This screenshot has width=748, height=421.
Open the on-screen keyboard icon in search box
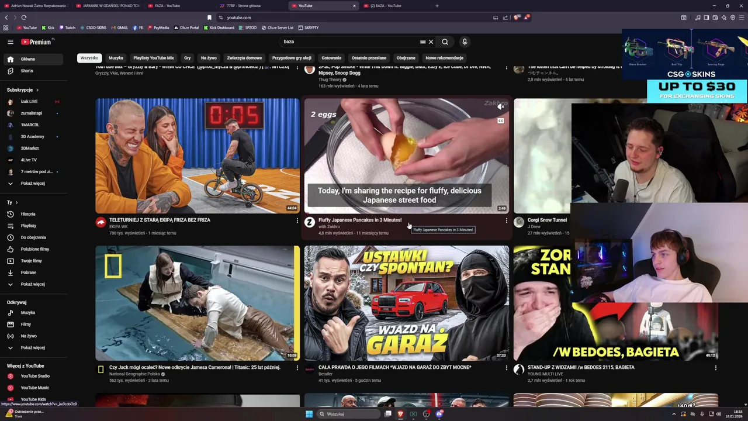[x=423, y=42]
